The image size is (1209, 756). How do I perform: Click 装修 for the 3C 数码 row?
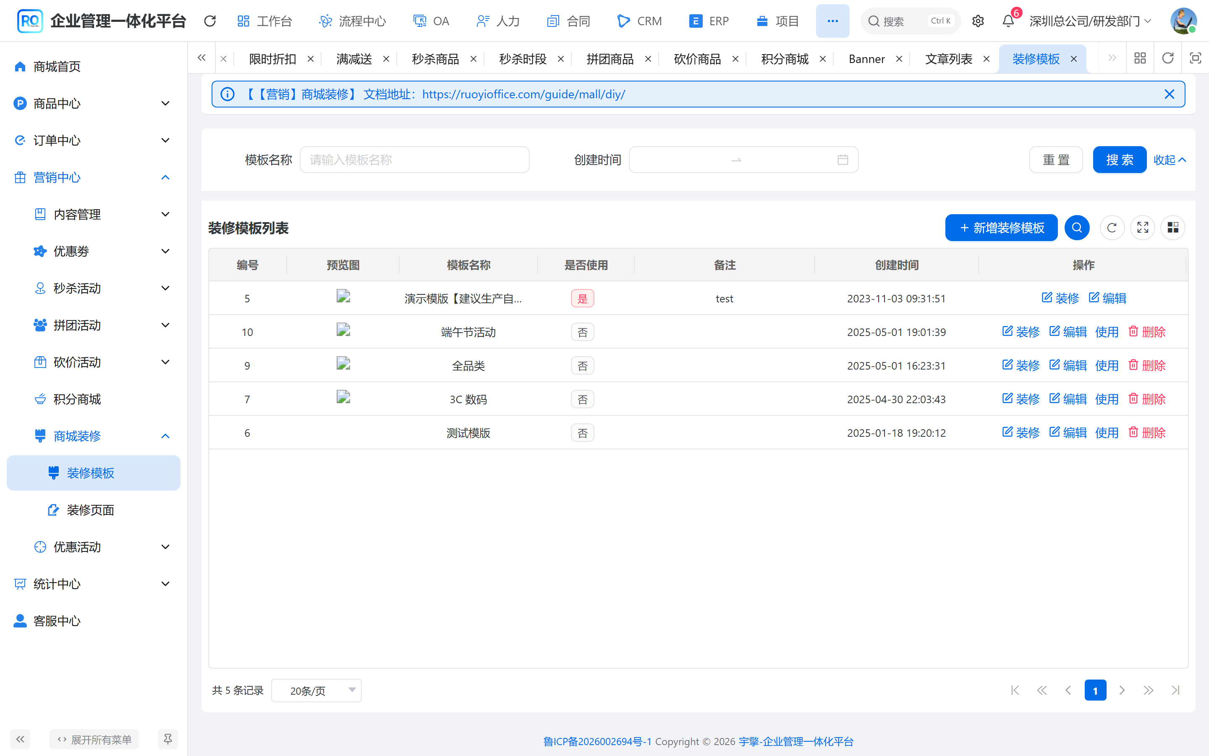click(1021, 399)
